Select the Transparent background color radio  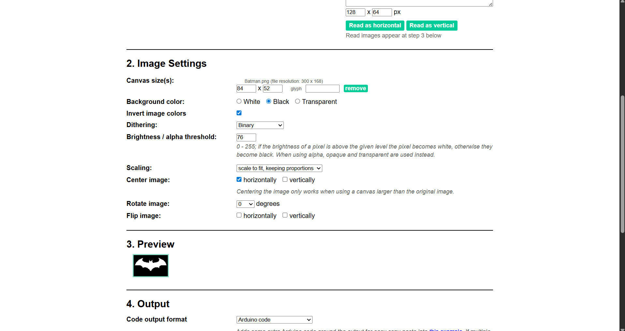click(x=298, y=101)
